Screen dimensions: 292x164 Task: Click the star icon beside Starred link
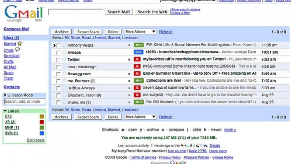coord(19,44)
